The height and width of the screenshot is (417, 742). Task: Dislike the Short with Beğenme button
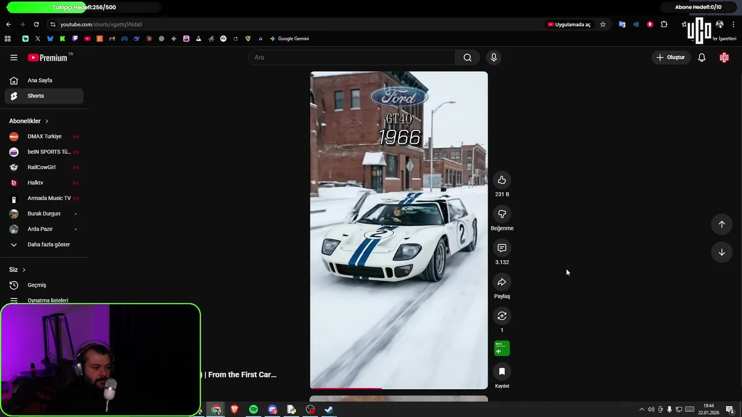pyautogui.click(x=502, y=214)
